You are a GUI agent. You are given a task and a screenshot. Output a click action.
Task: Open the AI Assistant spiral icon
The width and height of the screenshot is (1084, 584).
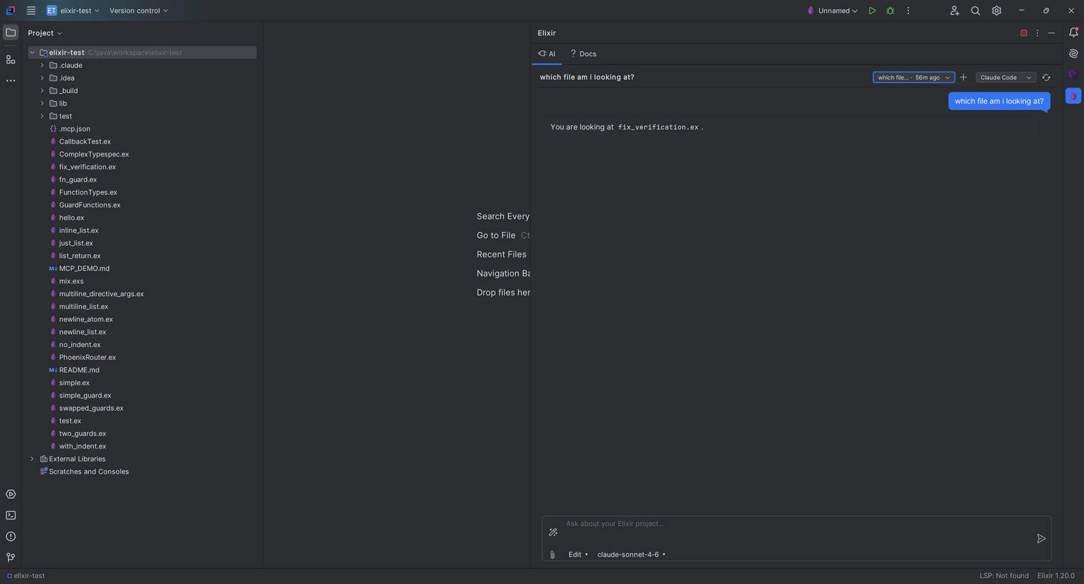[1074, 54]
